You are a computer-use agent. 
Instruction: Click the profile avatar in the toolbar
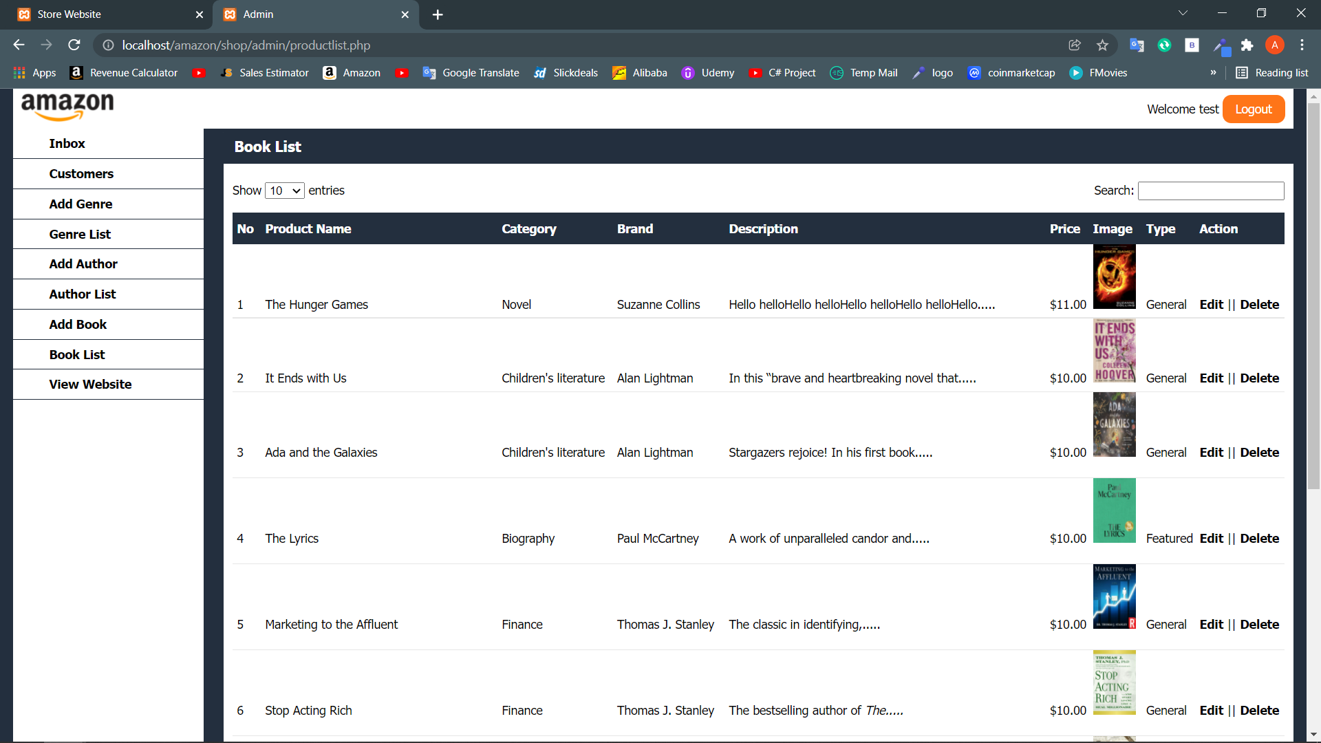click(1275, 45)
